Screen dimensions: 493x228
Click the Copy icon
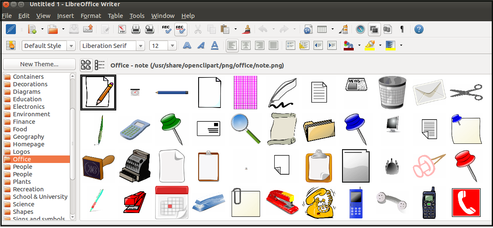211,30
